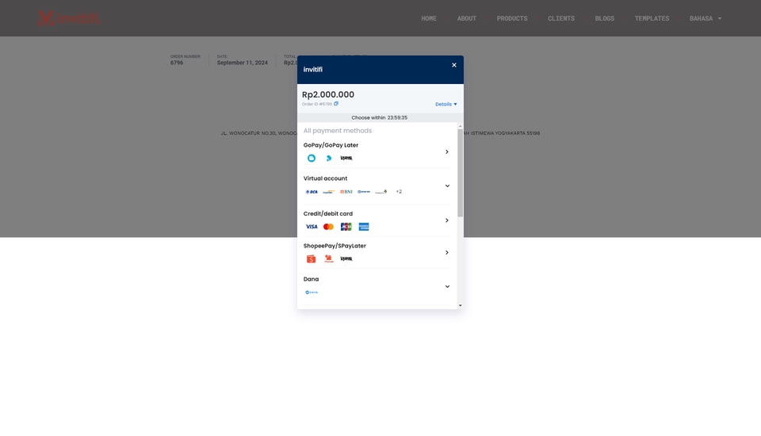Click the date September 11, 2024
This screenshot has width=761, height=436.
pyautogui.click(x=243, y=63)
